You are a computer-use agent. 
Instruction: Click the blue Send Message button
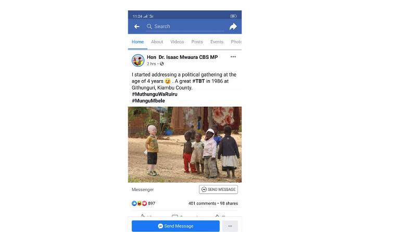tap(175, 226)
